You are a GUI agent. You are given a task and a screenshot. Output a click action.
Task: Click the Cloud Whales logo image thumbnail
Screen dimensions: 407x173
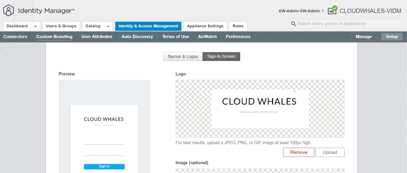point(260,108)
